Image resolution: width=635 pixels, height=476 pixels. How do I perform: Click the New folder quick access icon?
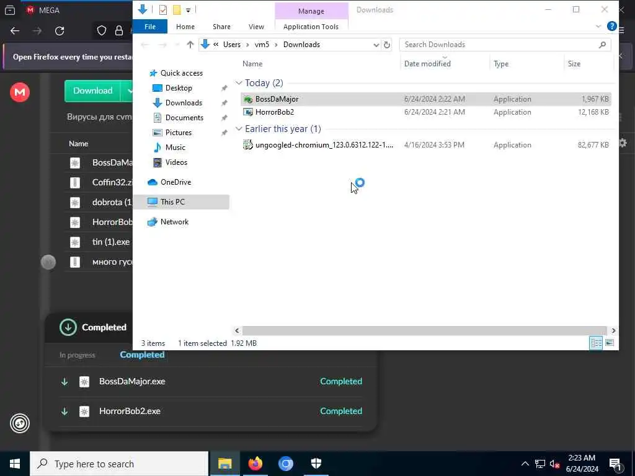(x=177, y=10)
